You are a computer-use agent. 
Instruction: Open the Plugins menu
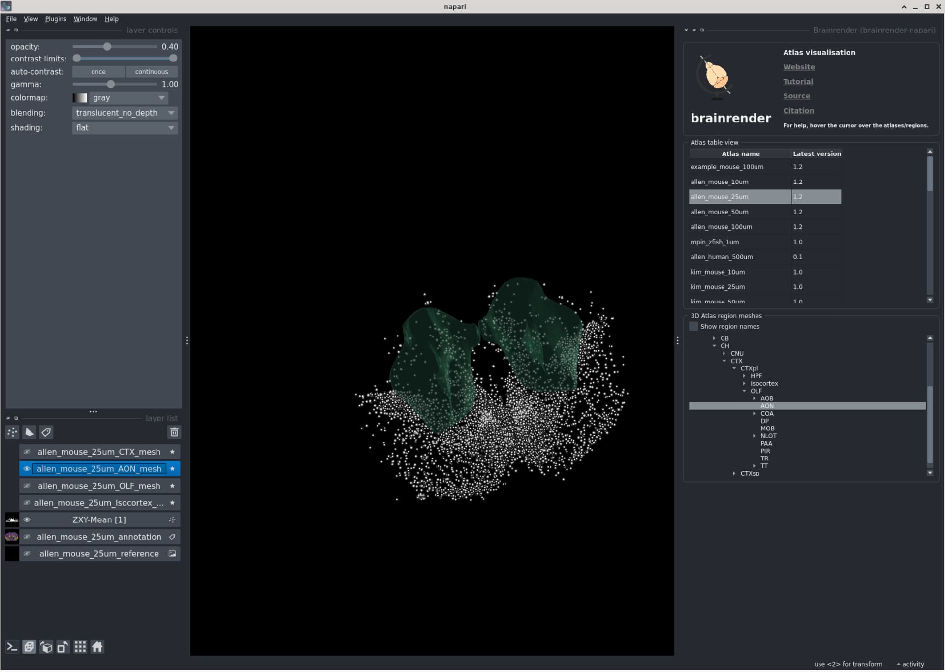pyautogui.click(x=55, y=19)
